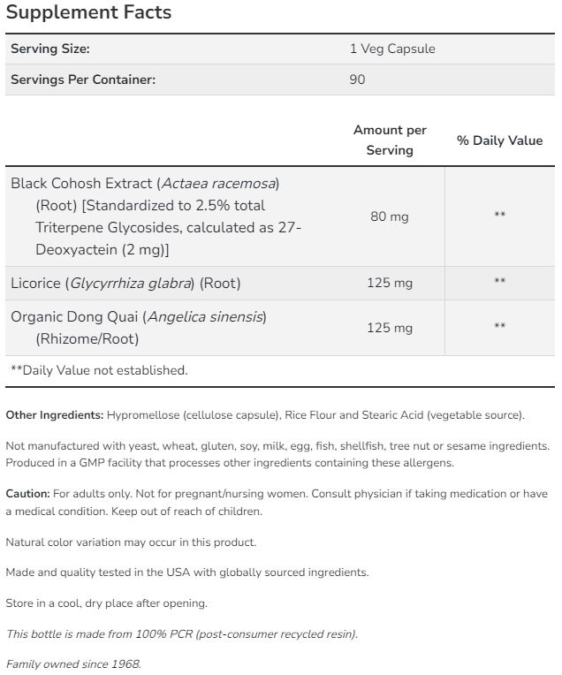562x675 pixels.
Task: Select the 125 mg amount for Licorice
Action: click(390, 284)
